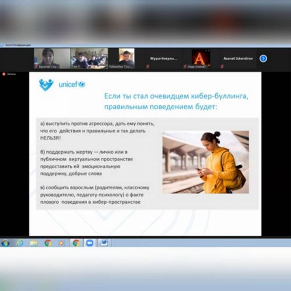The height and width of the screenshot is (291, 291).
Task: Click the unicef logo on the slide
Action: pos(62,84)
